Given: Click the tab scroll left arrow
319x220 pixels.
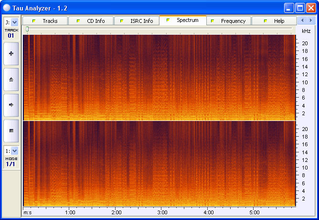Looking at the screenshot, I should [302, 20].
